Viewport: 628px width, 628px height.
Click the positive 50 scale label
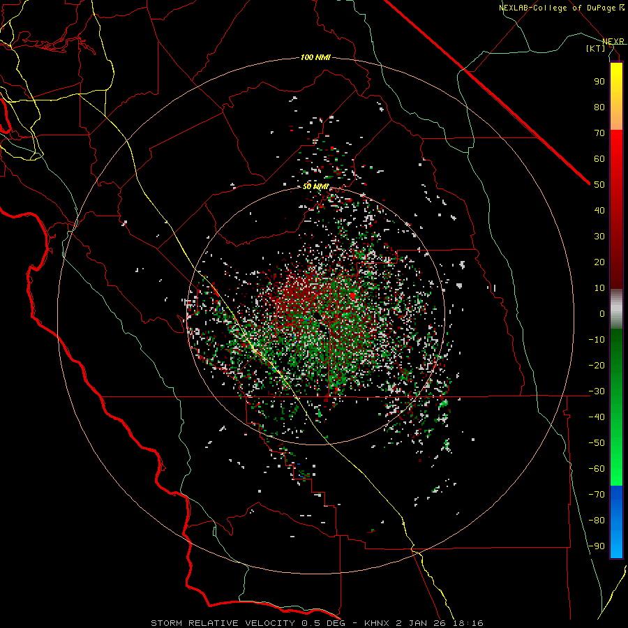click(x=599, y=185)
